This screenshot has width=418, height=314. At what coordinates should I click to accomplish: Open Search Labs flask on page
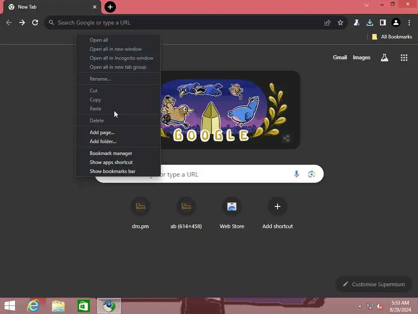tap(385, 57)
